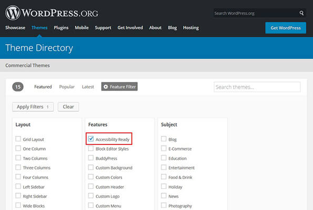This screenshot has height=210, width=313.
Task: Check the Education subject checkbox
Action: pyautogui.click(x=164, y=158)
